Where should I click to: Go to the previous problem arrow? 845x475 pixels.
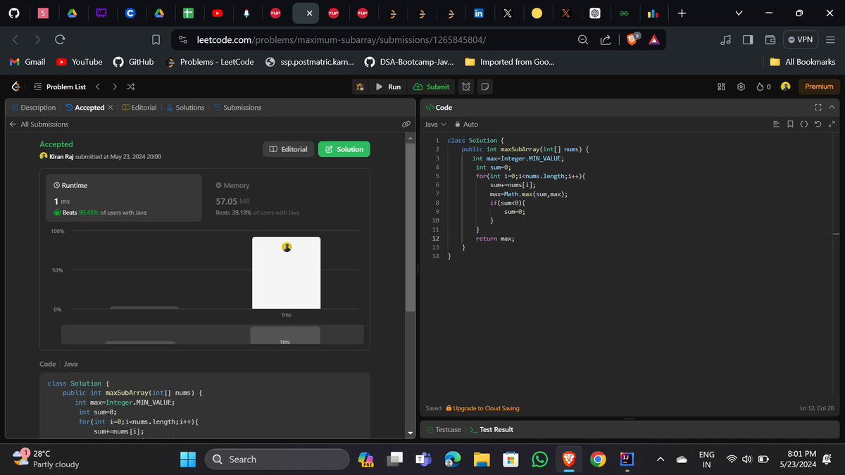click(98, 87)
